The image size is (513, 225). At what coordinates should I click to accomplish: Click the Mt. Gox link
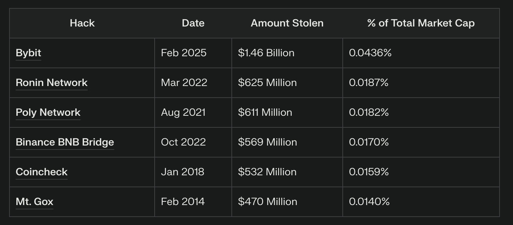pos(35,202)
